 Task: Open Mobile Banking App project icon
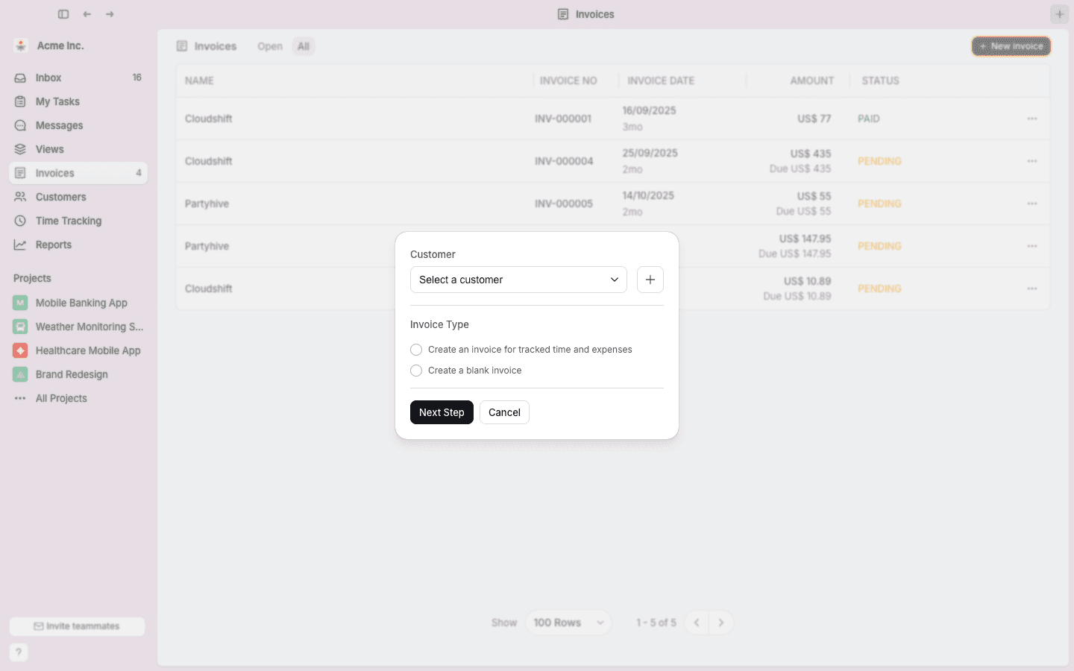(x=20, y=303)
